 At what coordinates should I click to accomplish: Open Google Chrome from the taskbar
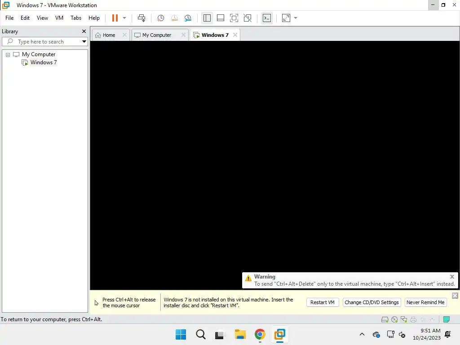pyautogui.click(x=260, y=334)
